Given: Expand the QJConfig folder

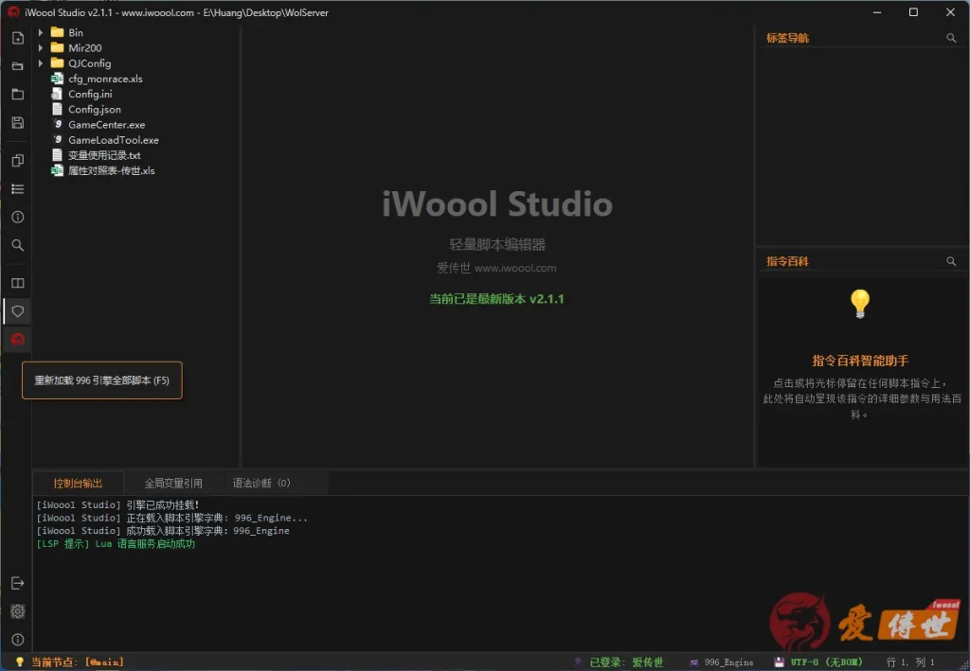Looking at the screenshot, I should tap(41, 63).
